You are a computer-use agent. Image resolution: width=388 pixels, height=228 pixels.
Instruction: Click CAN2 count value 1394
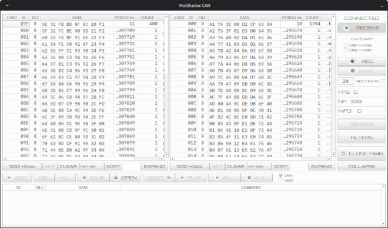(315, 23)
